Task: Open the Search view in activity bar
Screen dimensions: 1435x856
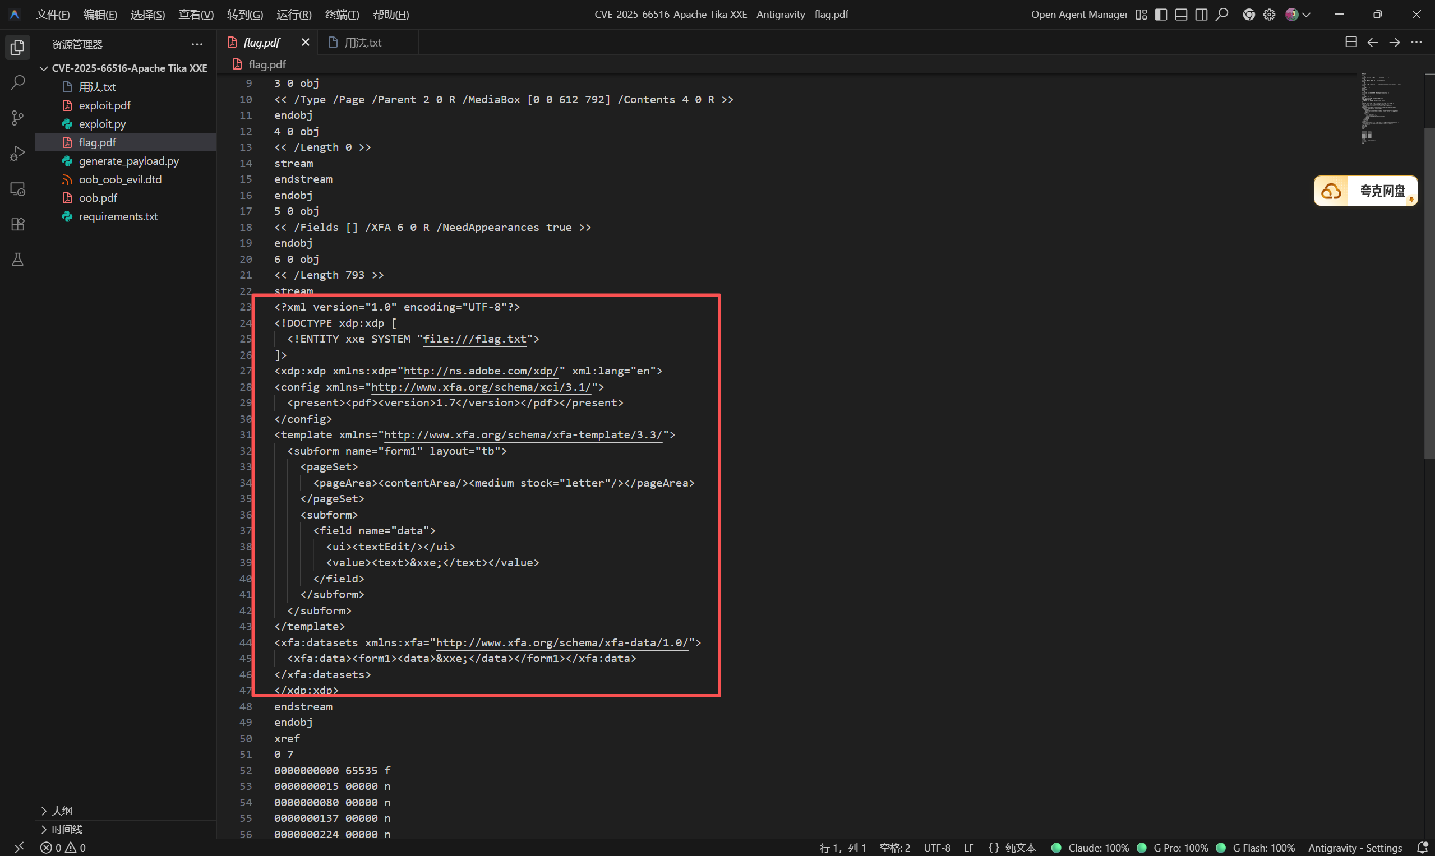Action: click(17, 82)
